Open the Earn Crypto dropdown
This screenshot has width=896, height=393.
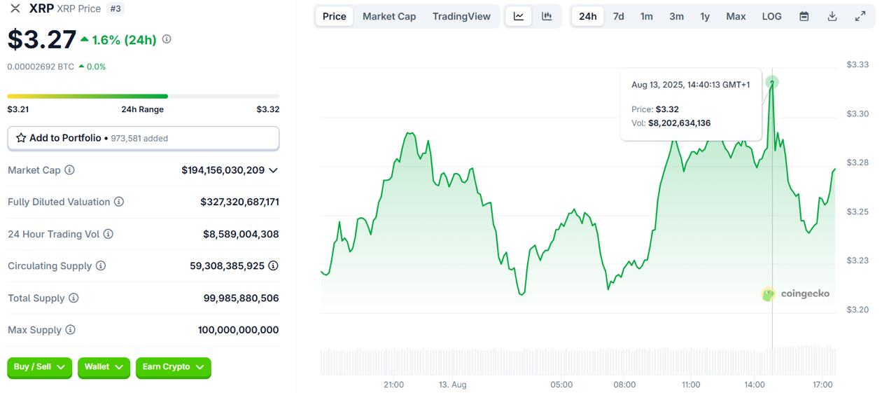tap(173, 367)
